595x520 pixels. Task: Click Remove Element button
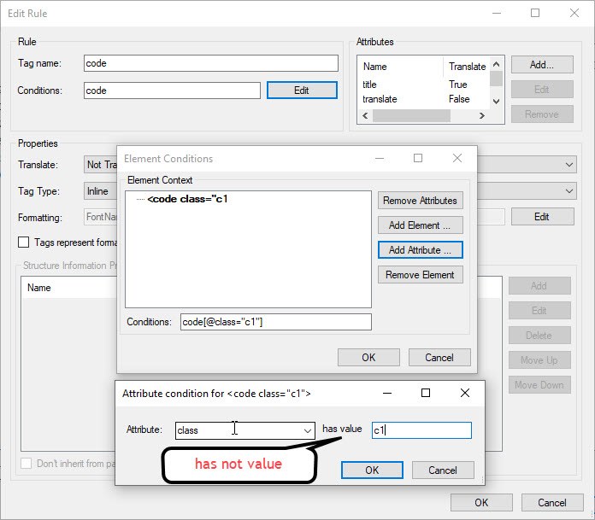pos(420,275)
